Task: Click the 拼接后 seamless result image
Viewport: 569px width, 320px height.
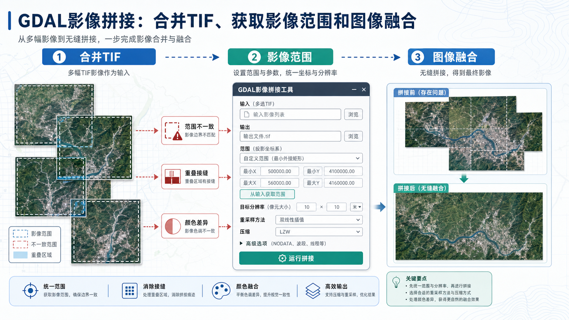Action: tap(469, 226)
